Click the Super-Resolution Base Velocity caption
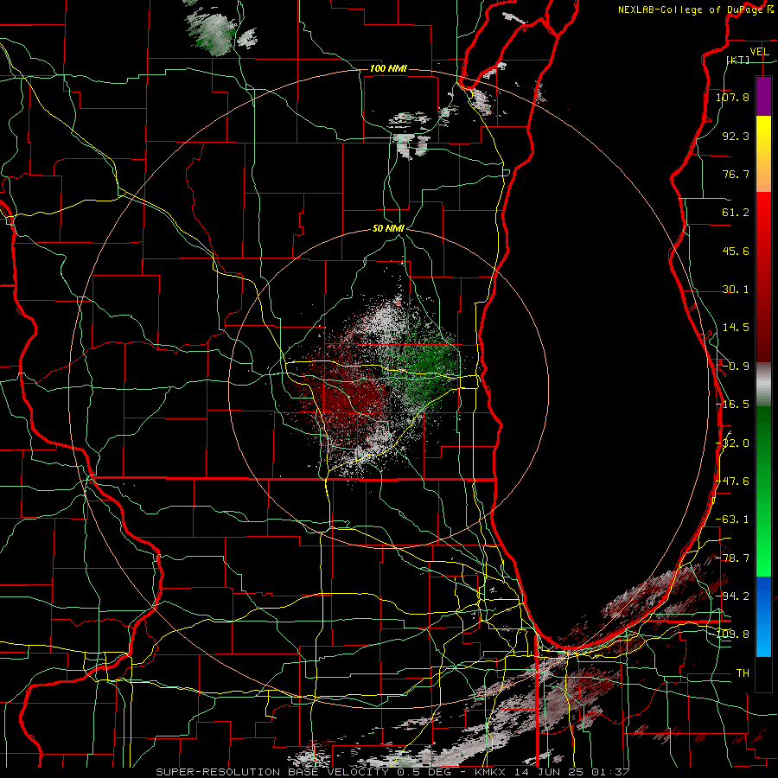The image size is (778, 778). point(392,772)
